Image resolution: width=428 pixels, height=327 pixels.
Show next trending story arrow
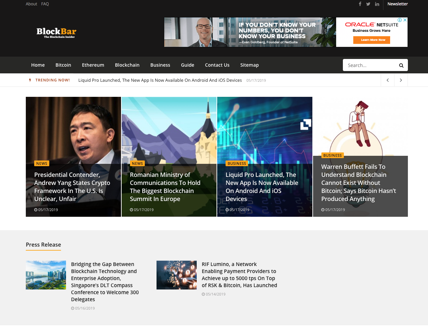pyautogui.click(x=401, y=80)
